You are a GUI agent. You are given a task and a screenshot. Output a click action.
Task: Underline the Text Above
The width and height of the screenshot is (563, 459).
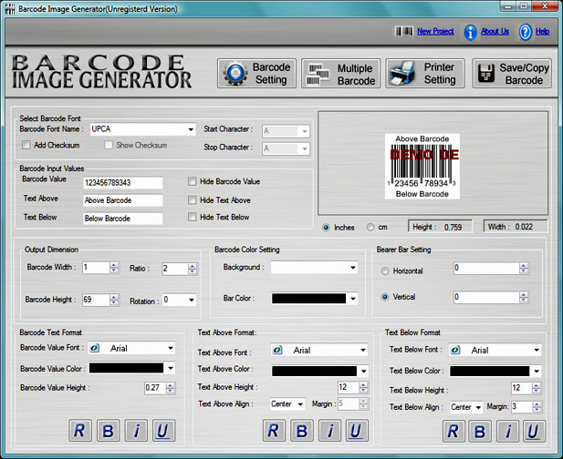(357, 431)
